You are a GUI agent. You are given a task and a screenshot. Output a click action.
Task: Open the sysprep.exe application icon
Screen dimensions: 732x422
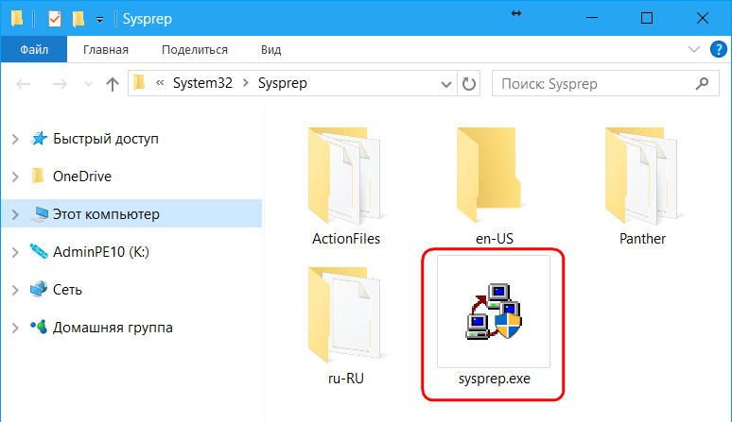point(494,312)
